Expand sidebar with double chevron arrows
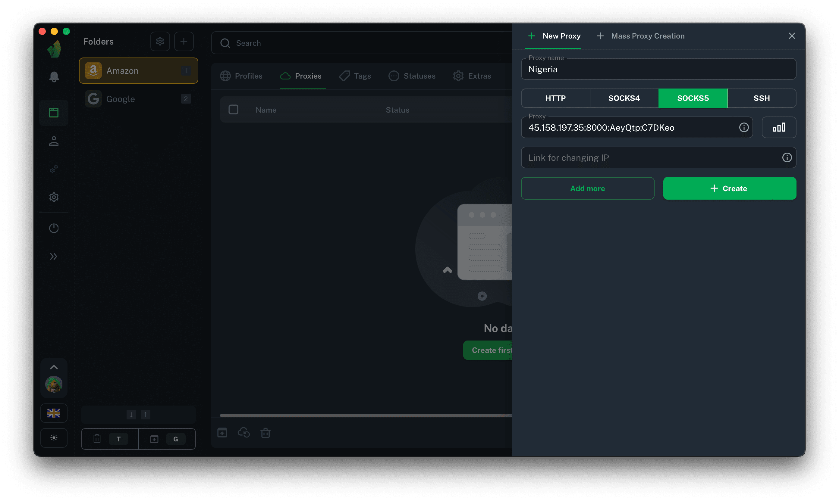The height and width of the screenshot is (501, 839). (54, 257)
